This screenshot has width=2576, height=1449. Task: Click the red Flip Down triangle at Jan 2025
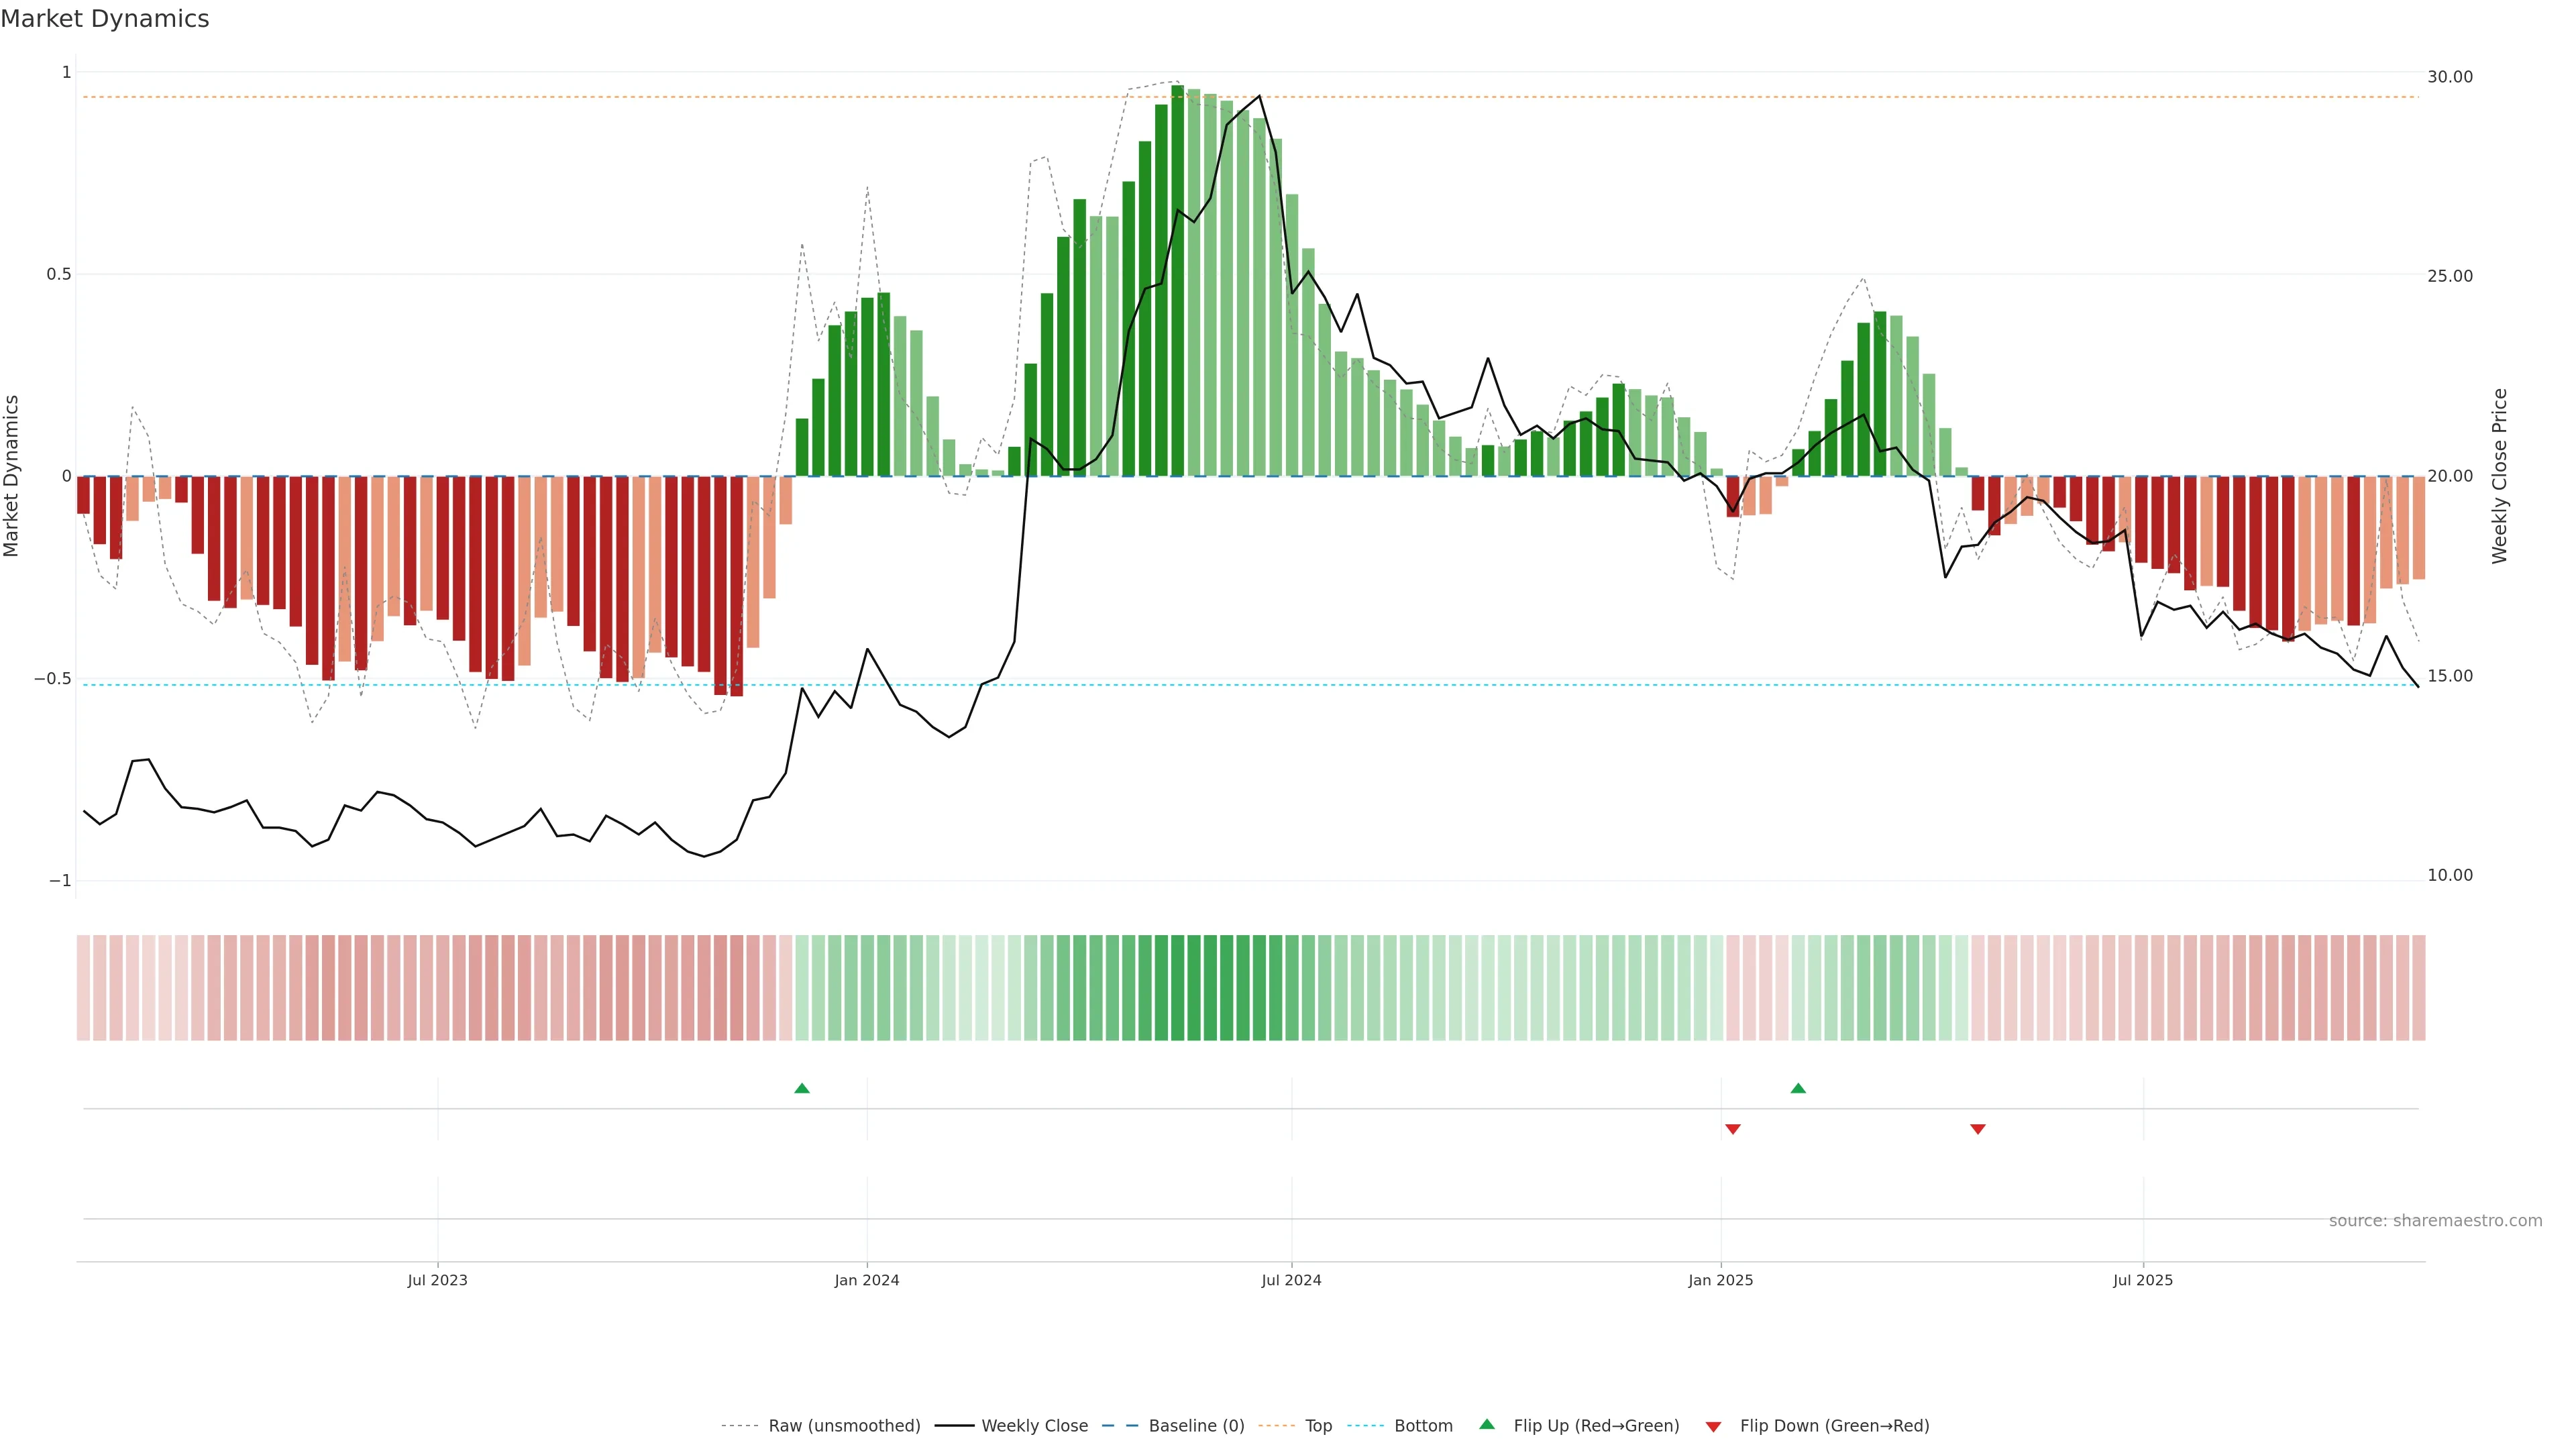pyautogui.click(x=1733, y=1129)
